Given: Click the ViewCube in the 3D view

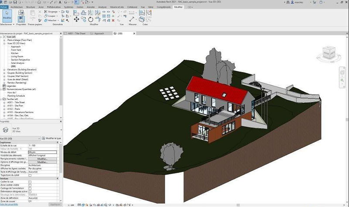Looking at the screenshot, I should 329,52.
